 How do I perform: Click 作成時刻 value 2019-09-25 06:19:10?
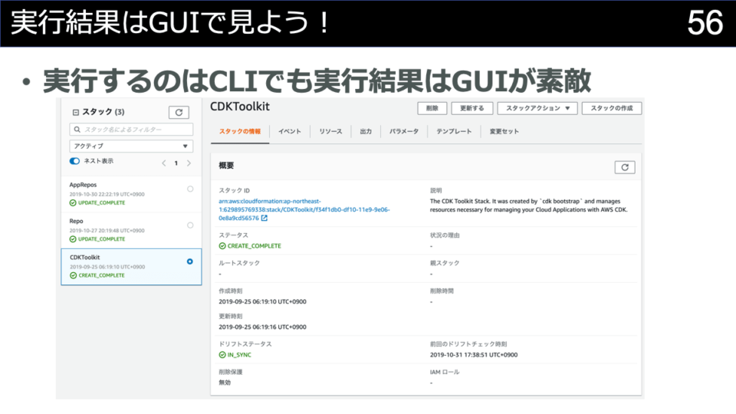(262, 302)
